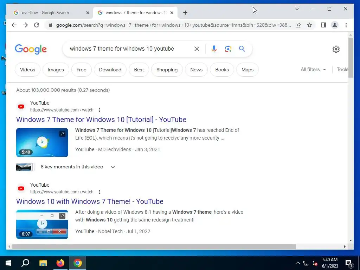The image size is (360, 270).
Task: Clear the search box with the X
Action: [197, 49]
